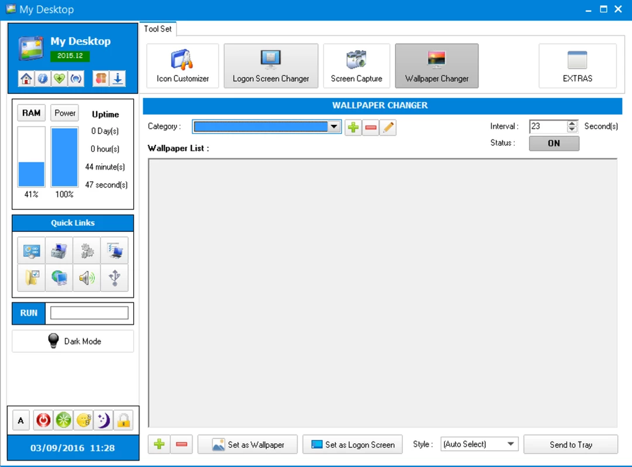Open the speaker volume quick link
Viewport: 632px width, 467px height.
tap(86, 278)
